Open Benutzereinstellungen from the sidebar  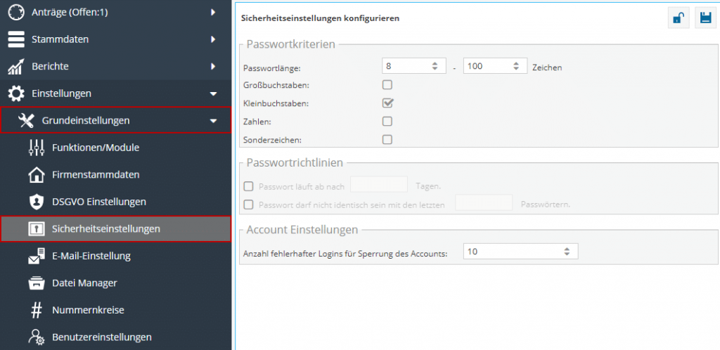click(101, 337)
